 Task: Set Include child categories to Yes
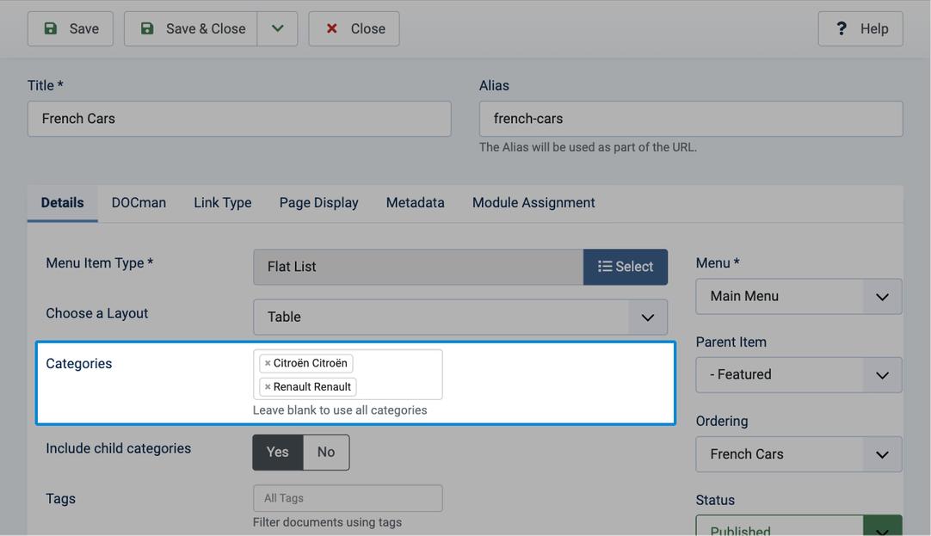point(278,453)
